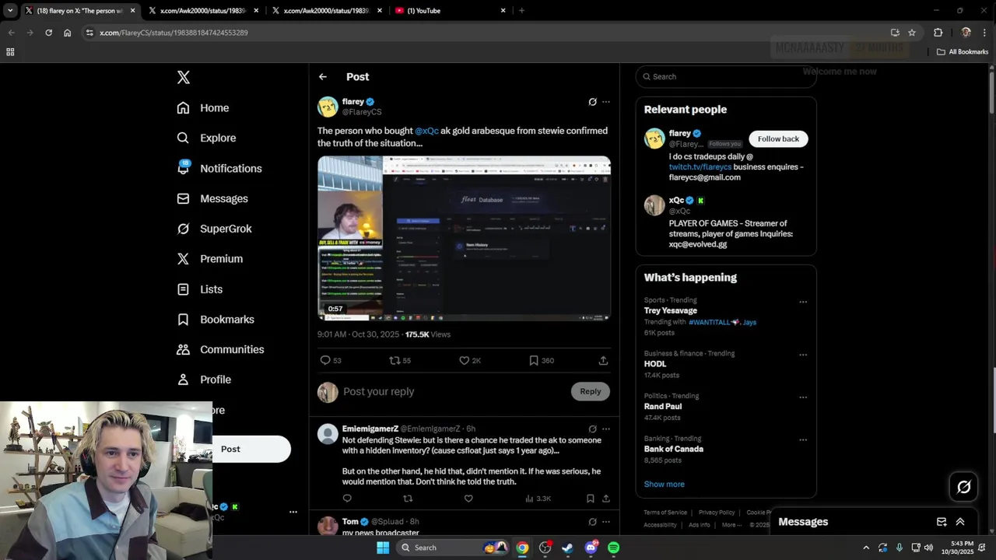Open Home in the X sidebar
The height and width of the screenshot is (560, 996).
point(203,108)
